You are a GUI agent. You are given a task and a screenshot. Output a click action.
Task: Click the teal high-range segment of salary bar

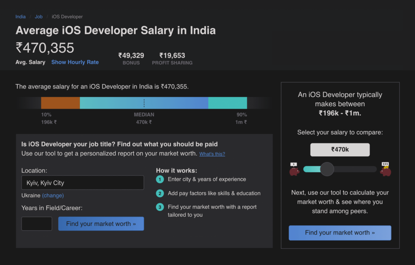[x=228, y=103]
